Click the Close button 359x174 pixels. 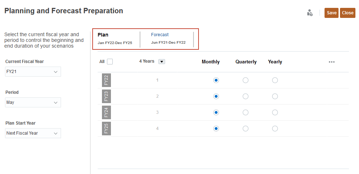tap(348, 13)
